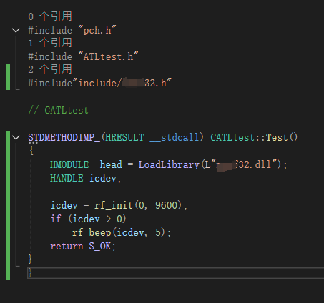Viewport: 324px width, 303px height.
Task: Click the // CATLtest comment
Action: 58,110
